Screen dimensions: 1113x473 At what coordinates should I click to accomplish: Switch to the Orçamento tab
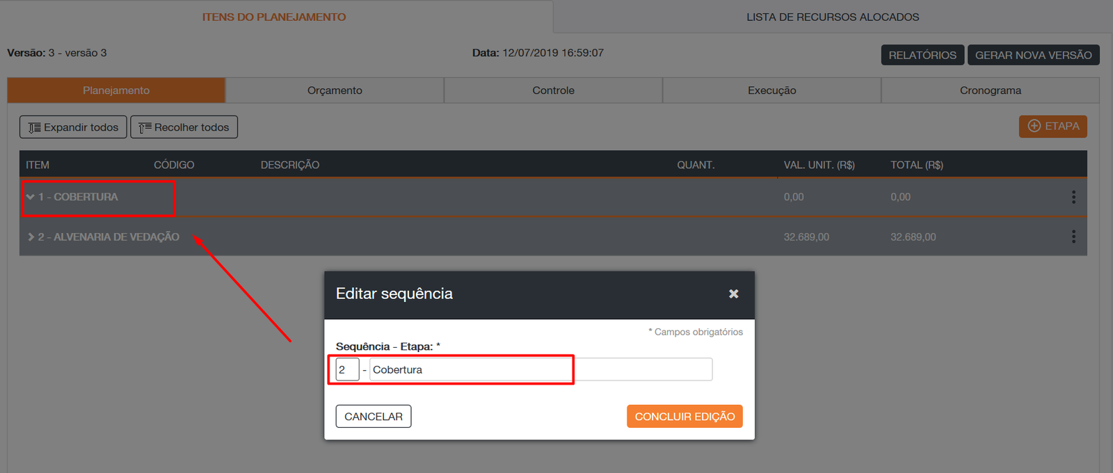pos(335,90)
